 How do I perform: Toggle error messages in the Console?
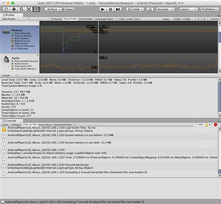pyautogui.click(x=216, y=125)
